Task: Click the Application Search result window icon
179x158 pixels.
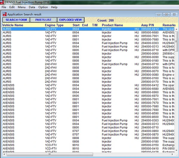Action: click(4, 14)
